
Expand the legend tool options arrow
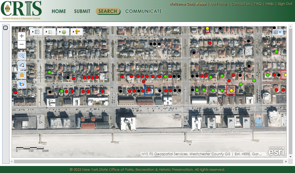pyautogui.click(x=33, y=32)
